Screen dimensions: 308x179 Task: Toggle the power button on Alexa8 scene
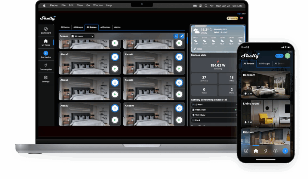pos(179,82)
